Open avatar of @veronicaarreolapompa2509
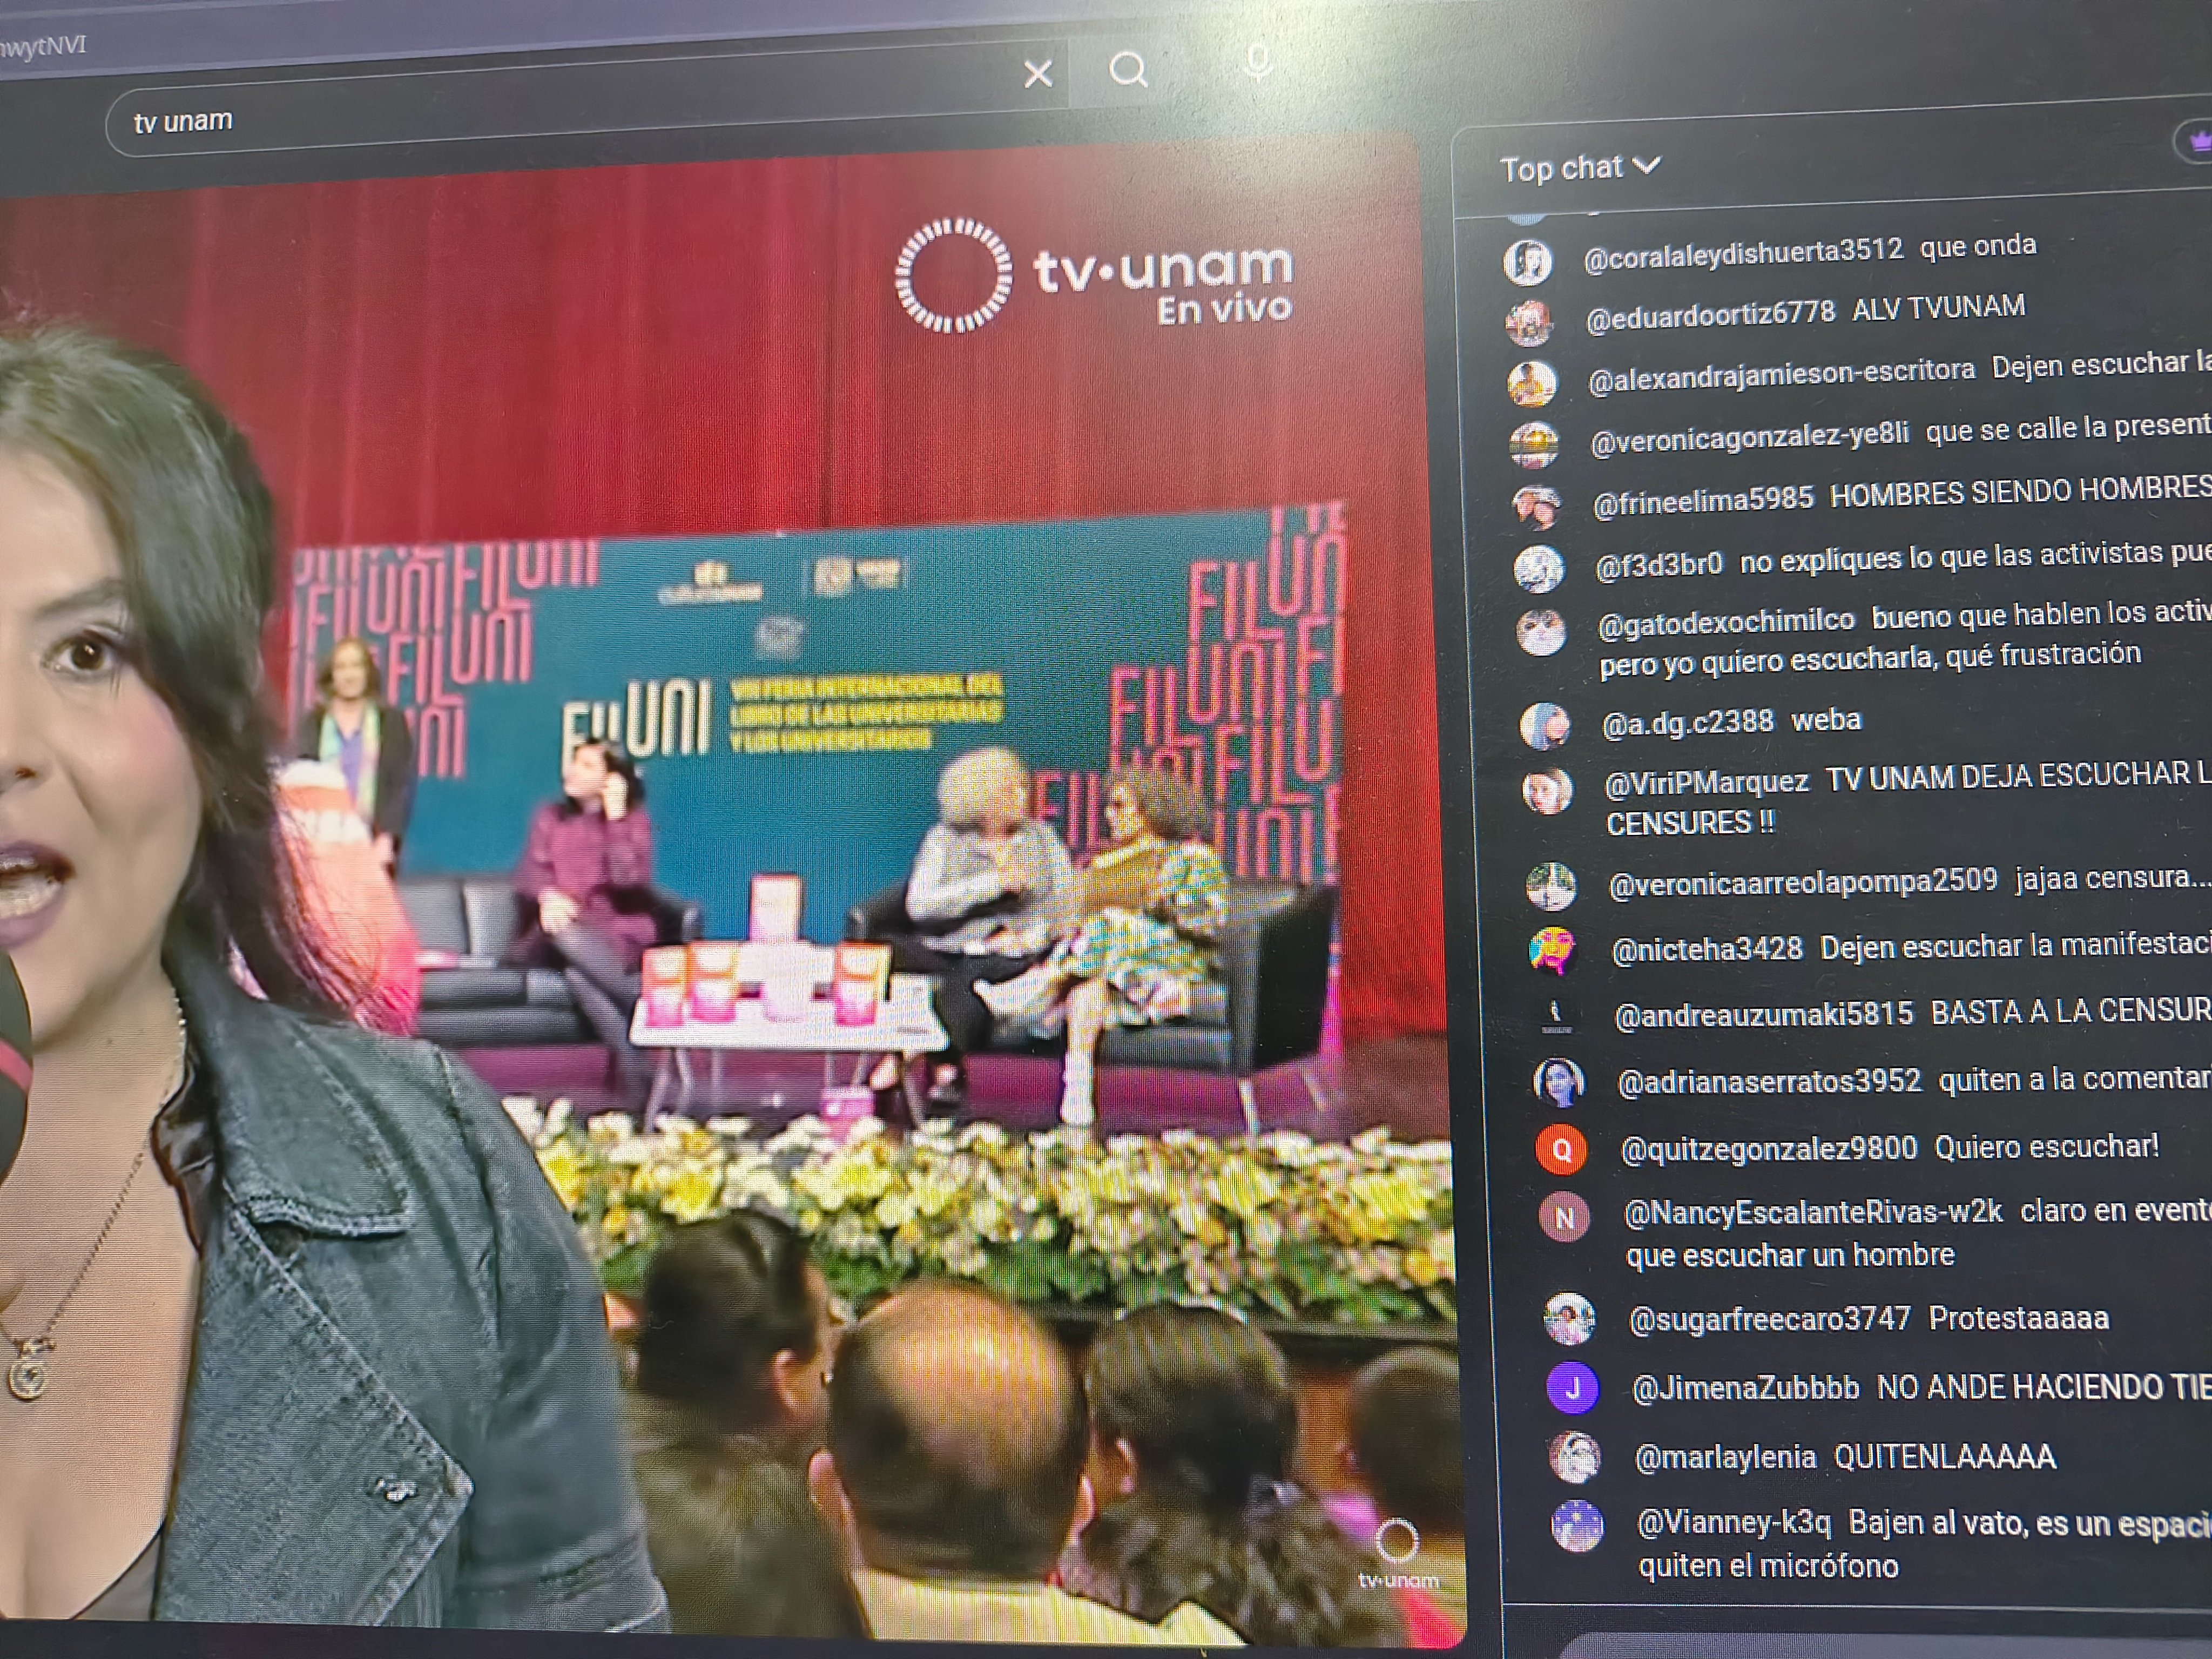 tap(1550, 886)
